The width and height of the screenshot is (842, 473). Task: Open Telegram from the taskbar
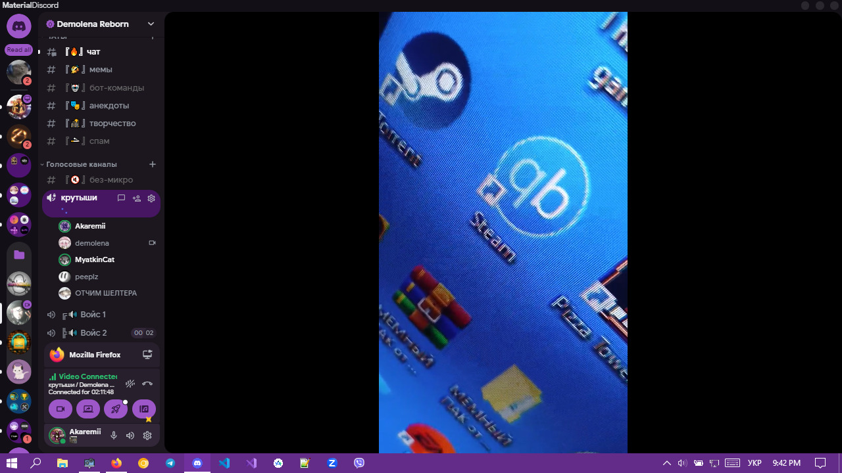(x=170, y=463)
